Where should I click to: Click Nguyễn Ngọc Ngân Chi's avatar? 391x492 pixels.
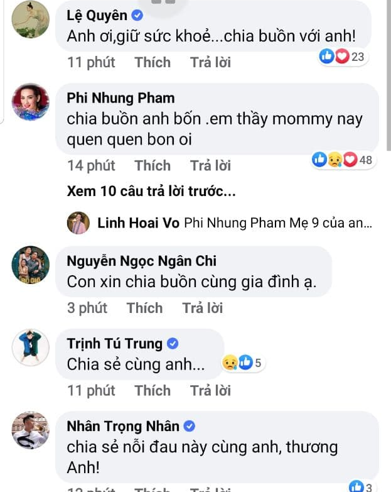point(30,264)
